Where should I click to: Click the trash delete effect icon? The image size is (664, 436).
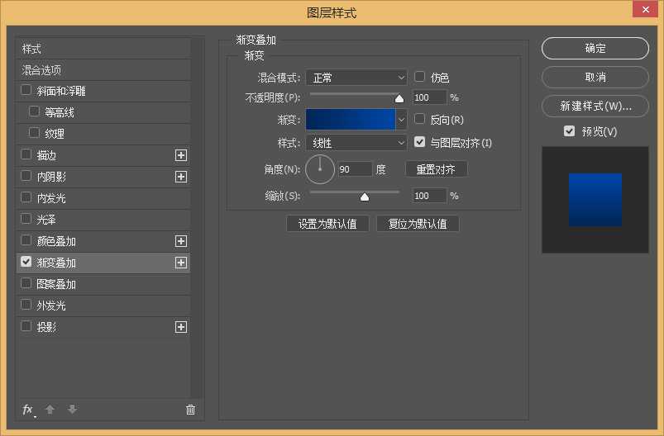(x=191, y=410)
